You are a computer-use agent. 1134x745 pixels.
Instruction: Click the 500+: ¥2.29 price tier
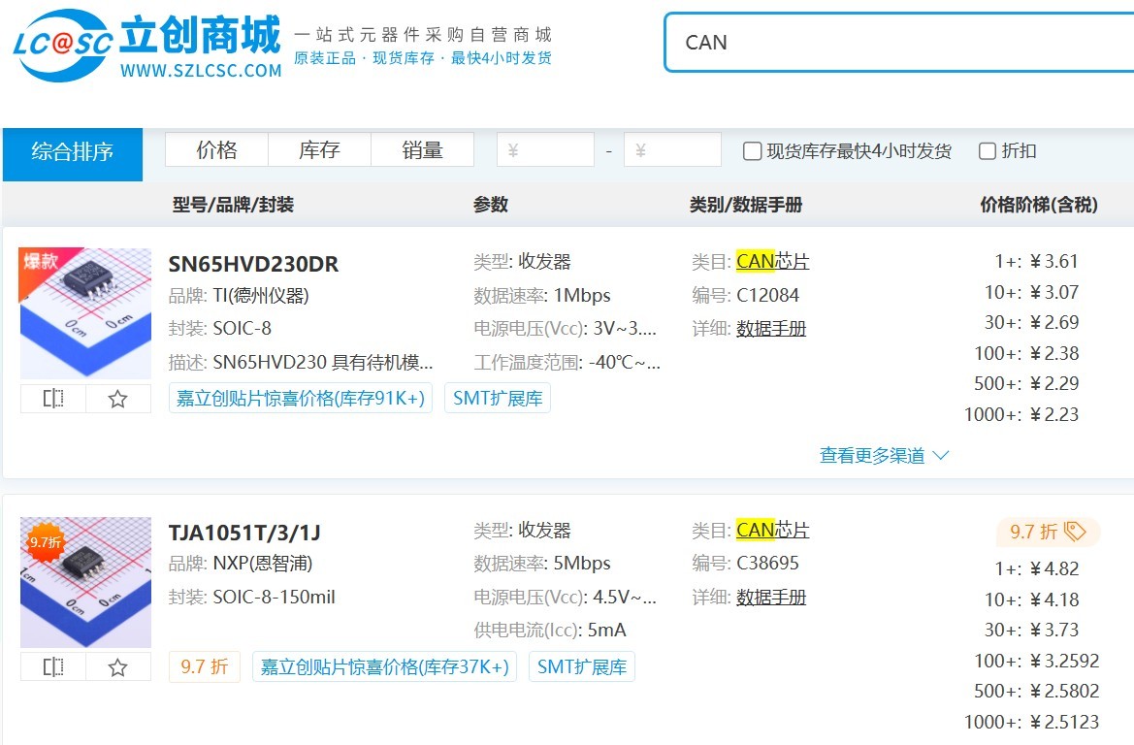coord(1026,383)
